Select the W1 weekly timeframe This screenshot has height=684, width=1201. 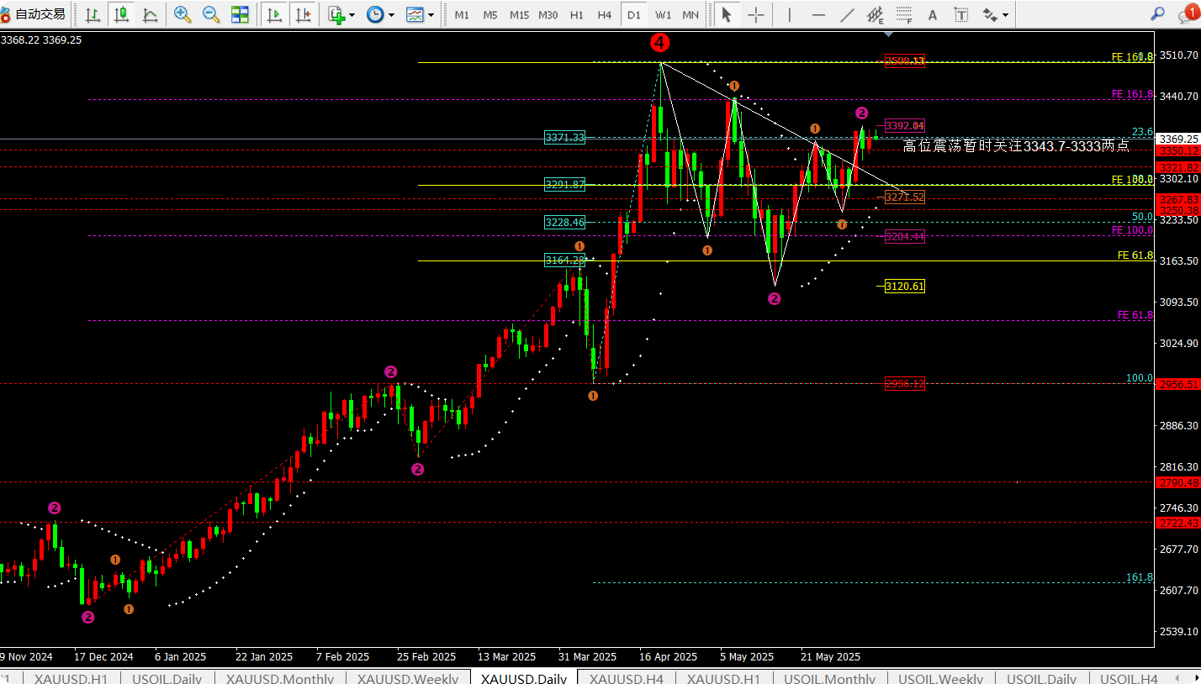pos(663,14)
